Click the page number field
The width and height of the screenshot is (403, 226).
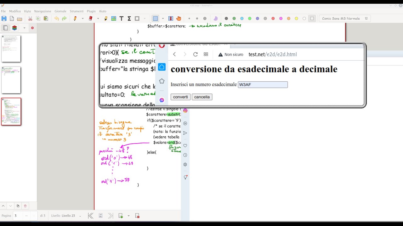click(18, 216)
